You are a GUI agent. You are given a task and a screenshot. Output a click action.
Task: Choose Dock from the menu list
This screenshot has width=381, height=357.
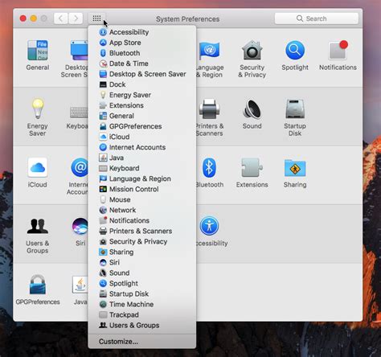(142, 84)
